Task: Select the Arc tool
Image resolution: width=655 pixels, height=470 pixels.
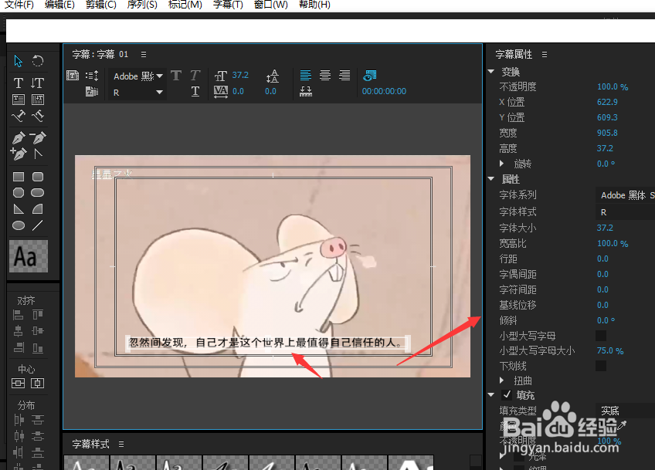Action: coord(38,208)
